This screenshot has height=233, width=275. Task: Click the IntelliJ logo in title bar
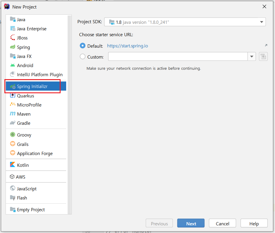[x=7, y=6]
